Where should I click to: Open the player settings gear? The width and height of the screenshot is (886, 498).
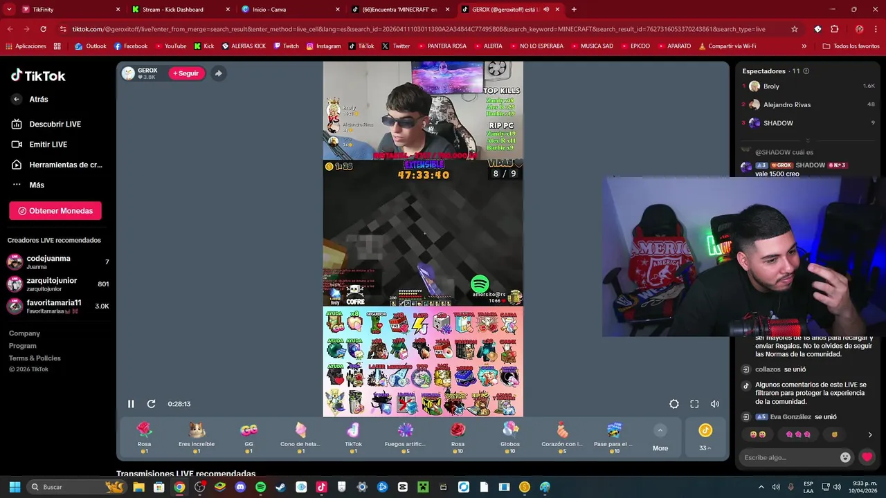pos(674,404)
